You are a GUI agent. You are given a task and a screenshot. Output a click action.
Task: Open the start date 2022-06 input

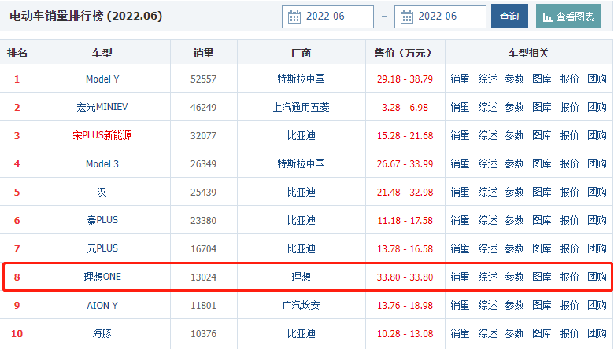336,17
